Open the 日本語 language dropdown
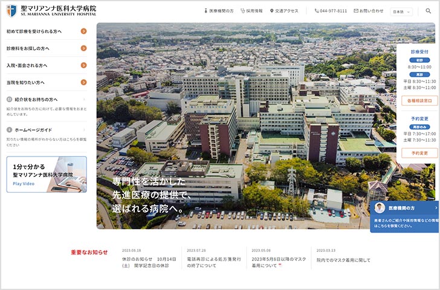440x290 pixels. click(x=401, y=11)
